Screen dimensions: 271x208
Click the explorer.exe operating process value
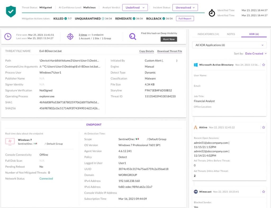pos(47,96)
